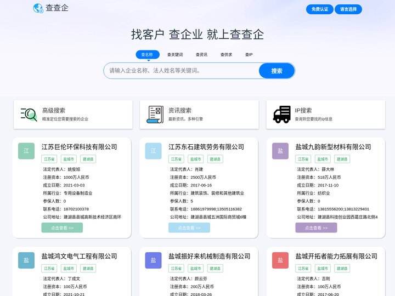Click 盐城市 tag on 江苏巨伦环保科技 card

pyautogui.click(x=69, y=159)
